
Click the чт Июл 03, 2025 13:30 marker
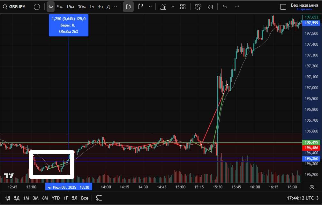click(69, 187)
